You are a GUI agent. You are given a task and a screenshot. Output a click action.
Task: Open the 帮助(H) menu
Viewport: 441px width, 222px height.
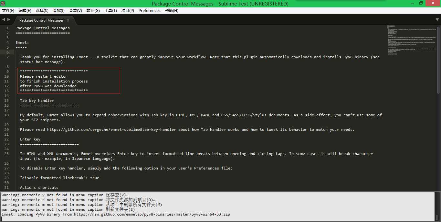point(172,11)
